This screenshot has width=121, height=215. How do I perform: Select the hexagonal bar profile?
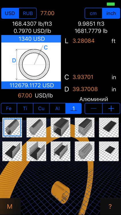pos(85,151)
